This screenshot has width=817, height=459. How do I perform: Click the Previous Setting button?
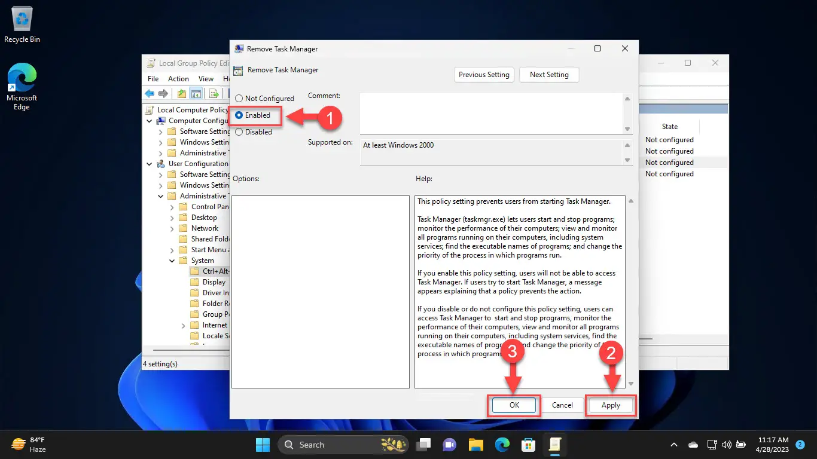(484, 75)
